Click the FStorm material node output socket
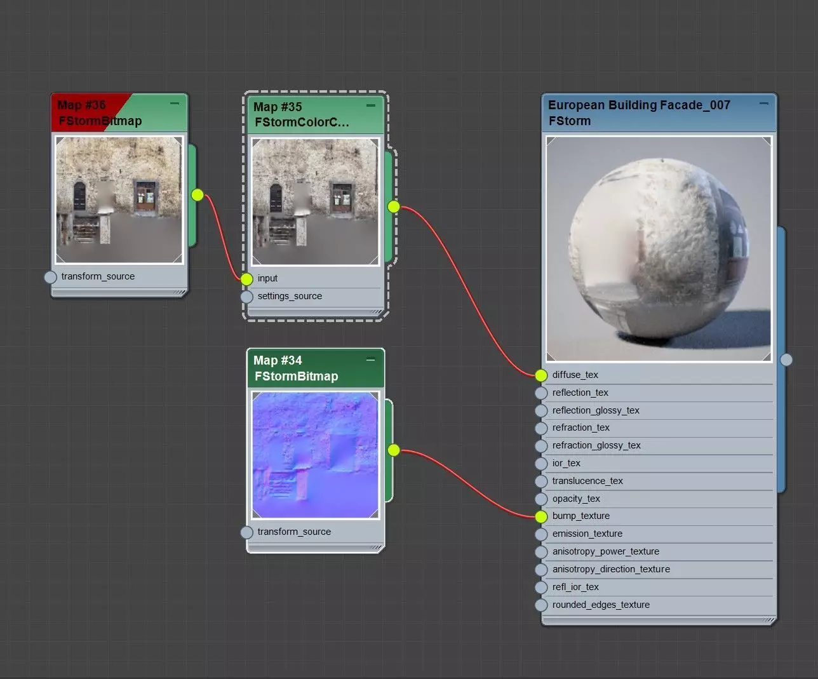 tap(786, 360)
